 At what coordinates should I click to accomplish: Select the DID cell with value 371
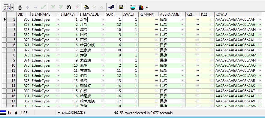pos(24,45)
